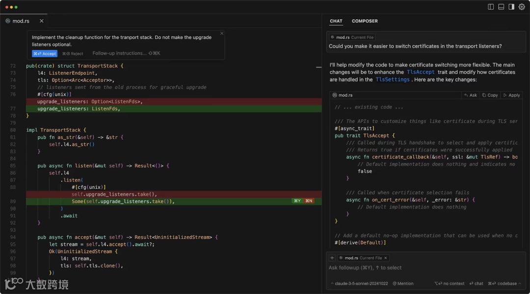Image resolution: width=530 pixels, height=294 pixels.
Task: Remove mod.rs Current File context chip
Action: [x=386, y=258]
